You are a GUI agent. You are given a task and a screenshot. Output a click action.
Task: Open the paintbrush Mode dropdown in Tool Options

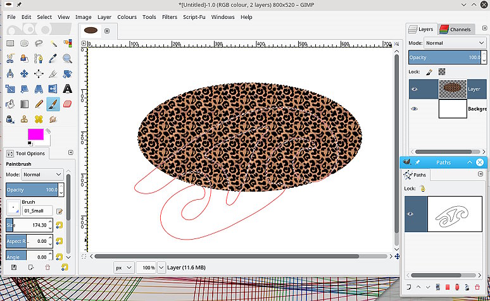(x=42, y=174)
